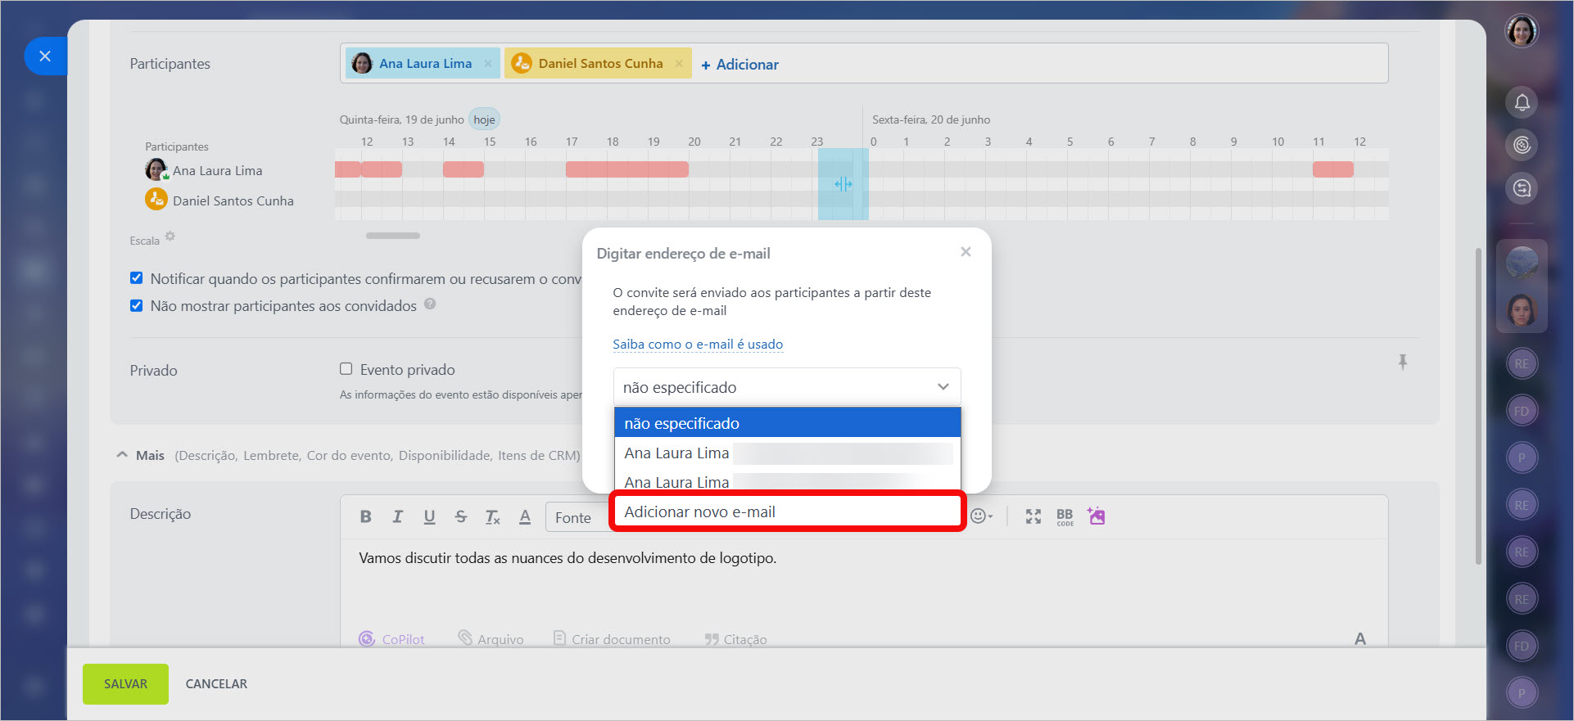The image size is (1574, 721).
Task: Apply Underline formatting in the editor
Action: 429,516
